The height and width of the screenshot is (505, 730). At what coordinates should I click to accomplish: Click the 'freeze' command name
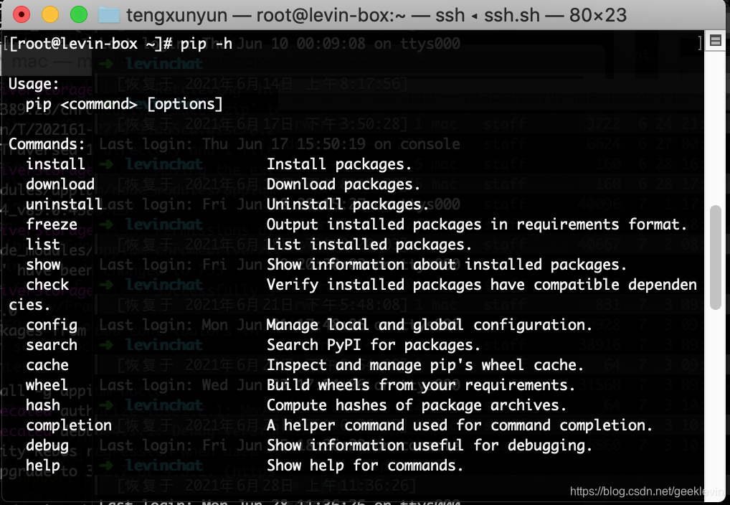coord(52,225)
